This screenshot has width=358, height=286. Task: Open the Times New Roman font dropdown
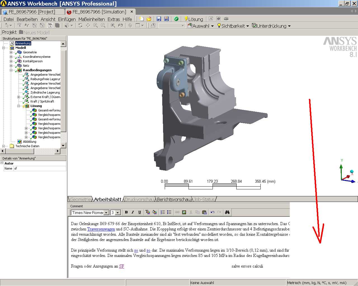[x=106, y=213]
